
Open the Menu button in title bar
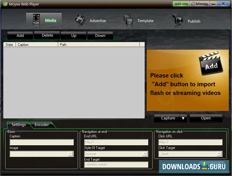tap(199, 4)
